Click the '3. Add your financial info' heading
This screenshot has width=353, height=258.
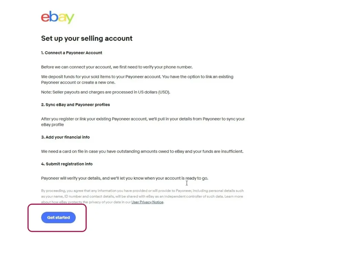(65, 137)
